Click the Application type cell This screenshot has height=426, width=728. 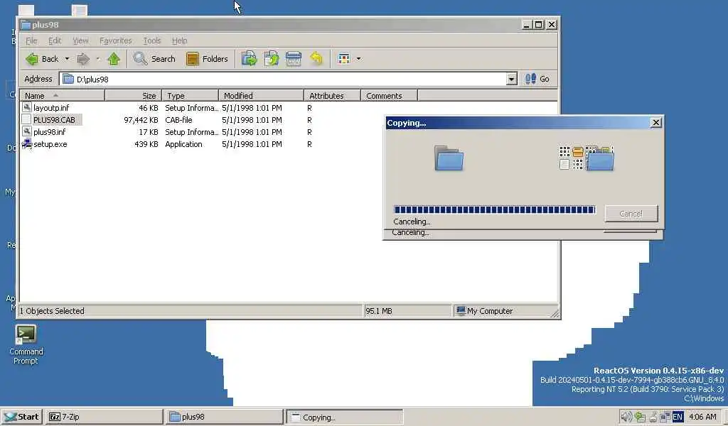tap(184, 143)
